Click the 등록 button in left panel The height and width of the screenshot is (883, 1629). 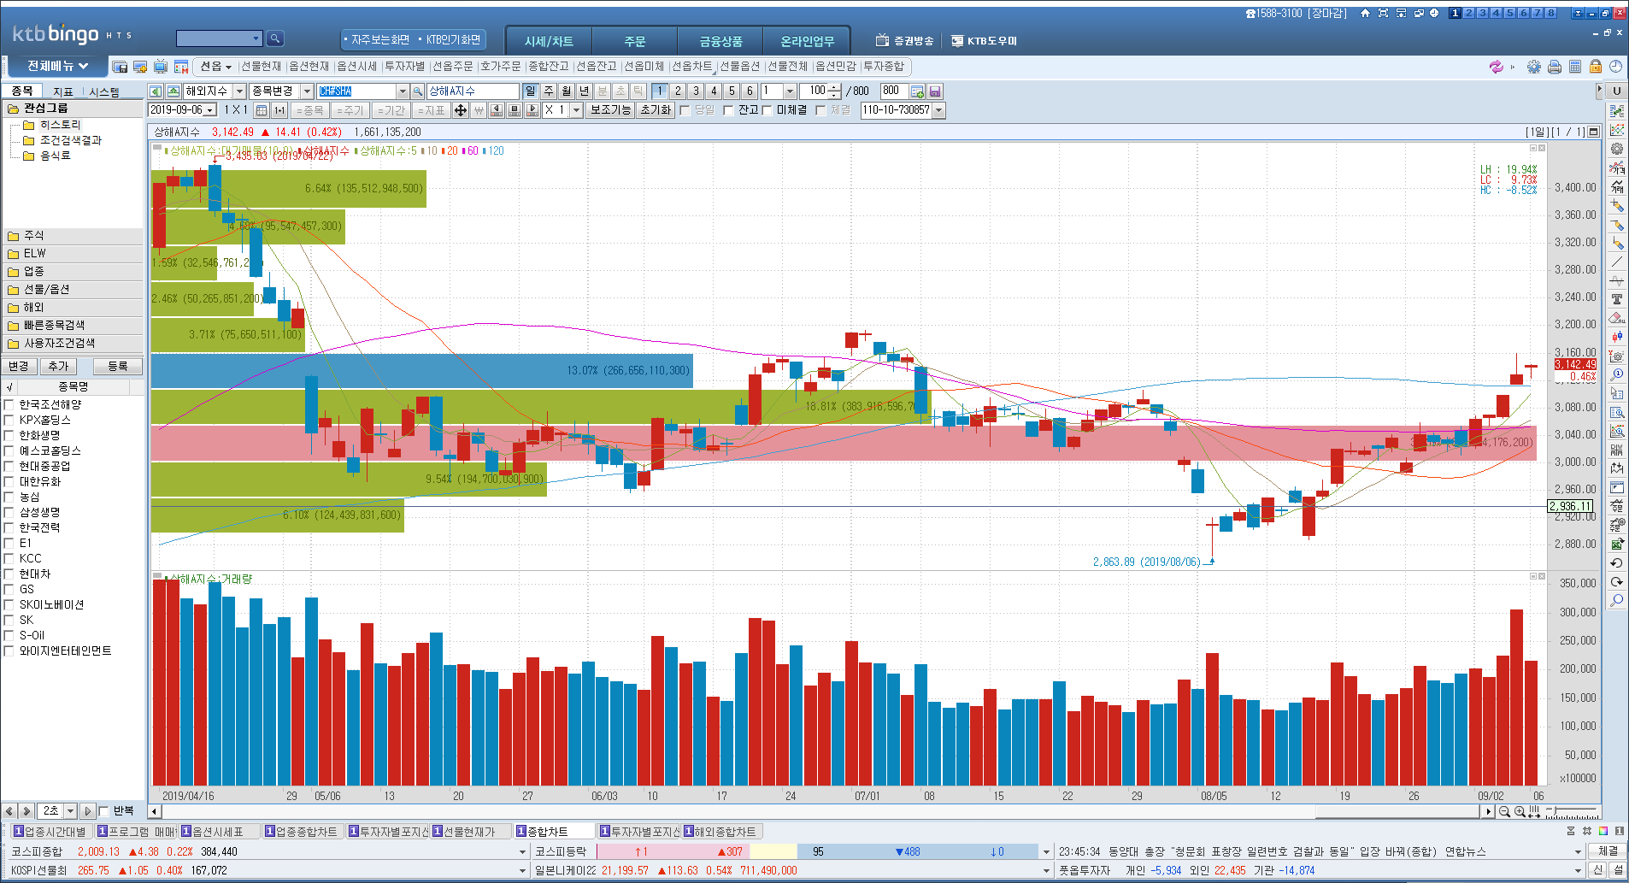(117, 366)
